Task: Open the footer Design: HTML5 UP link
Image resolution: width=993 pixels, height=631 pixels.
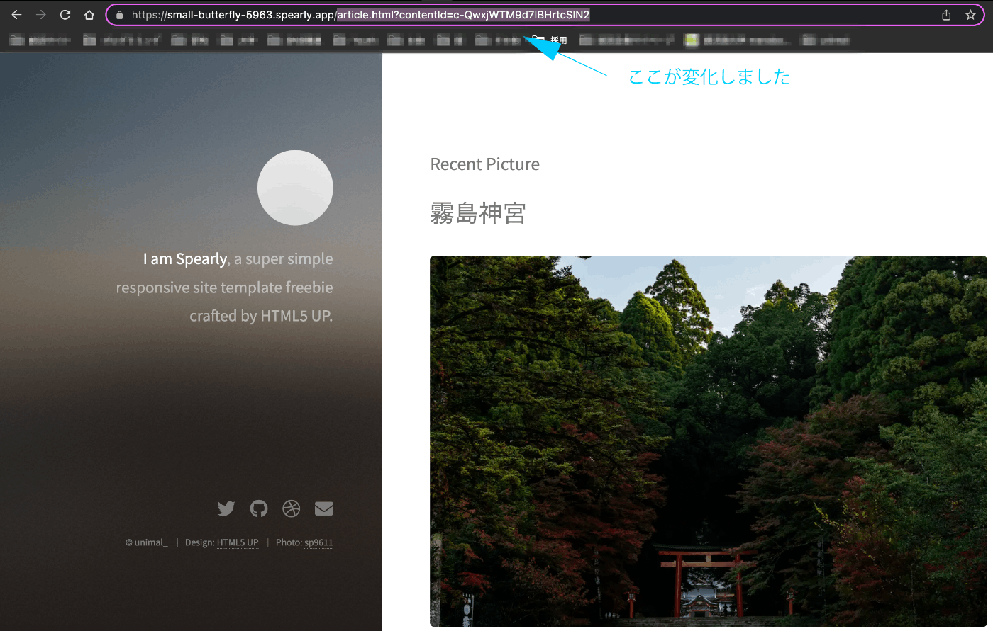Action: coord(238,542)
